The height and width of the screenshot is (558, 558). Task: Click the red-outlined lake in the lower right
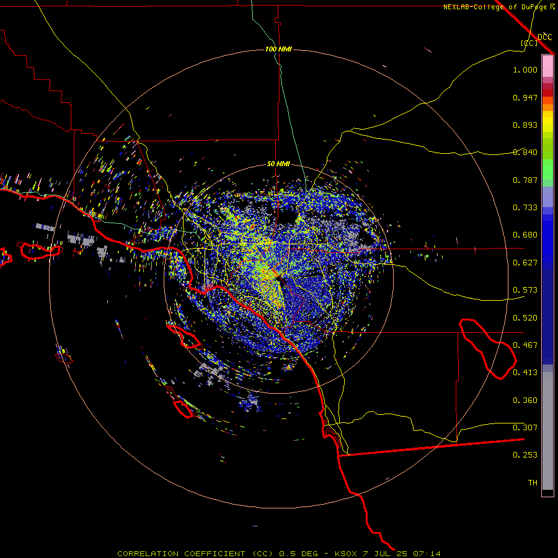tap(488, 348)
